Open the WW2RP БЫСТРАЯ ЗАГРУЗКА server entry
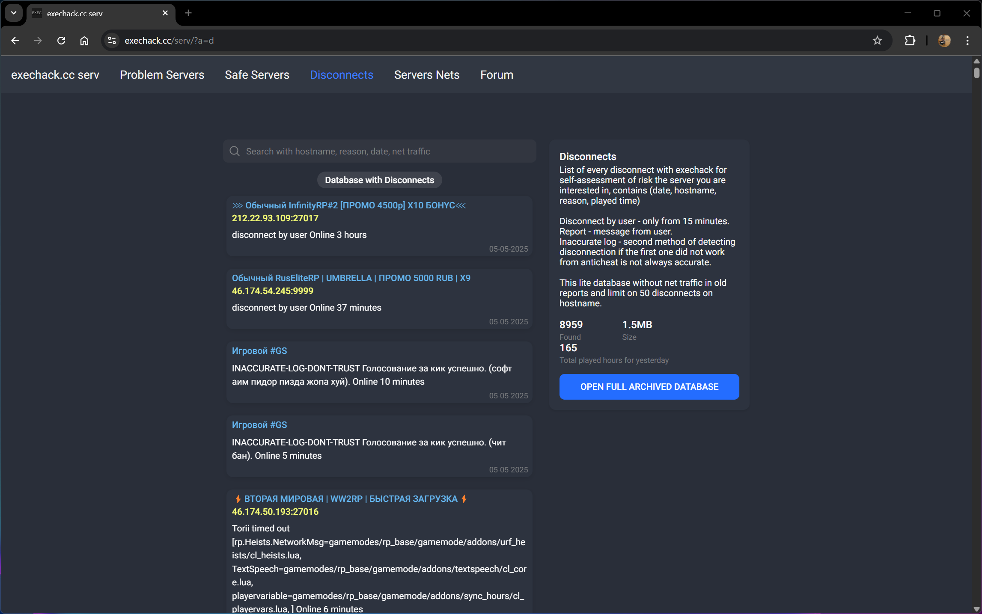 [x=351, y=499]
